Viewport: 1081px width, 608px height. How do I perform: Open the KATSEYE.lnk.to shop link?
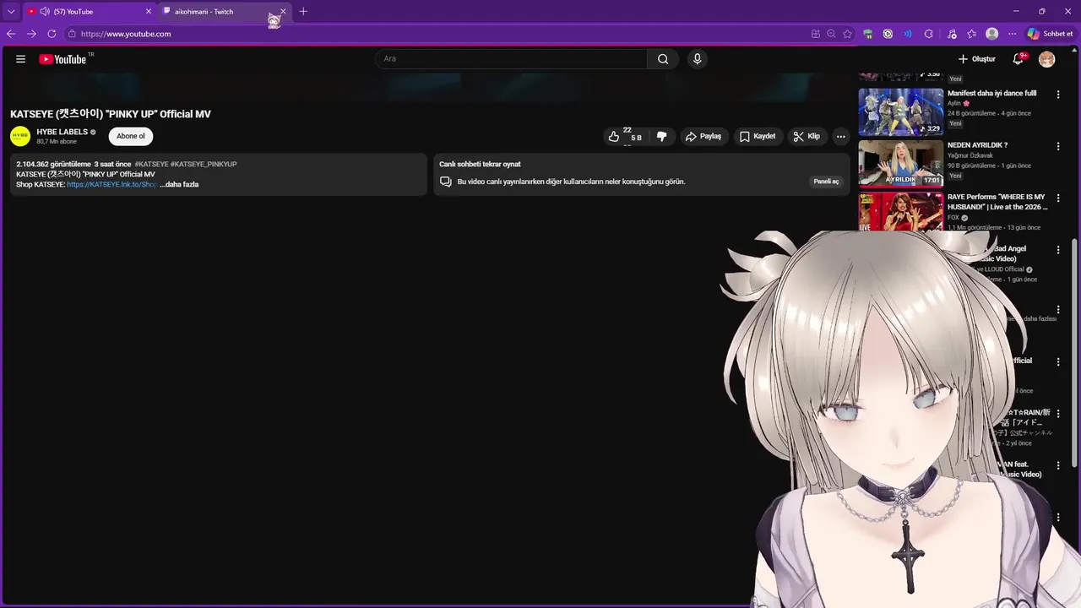click(111, 184)
